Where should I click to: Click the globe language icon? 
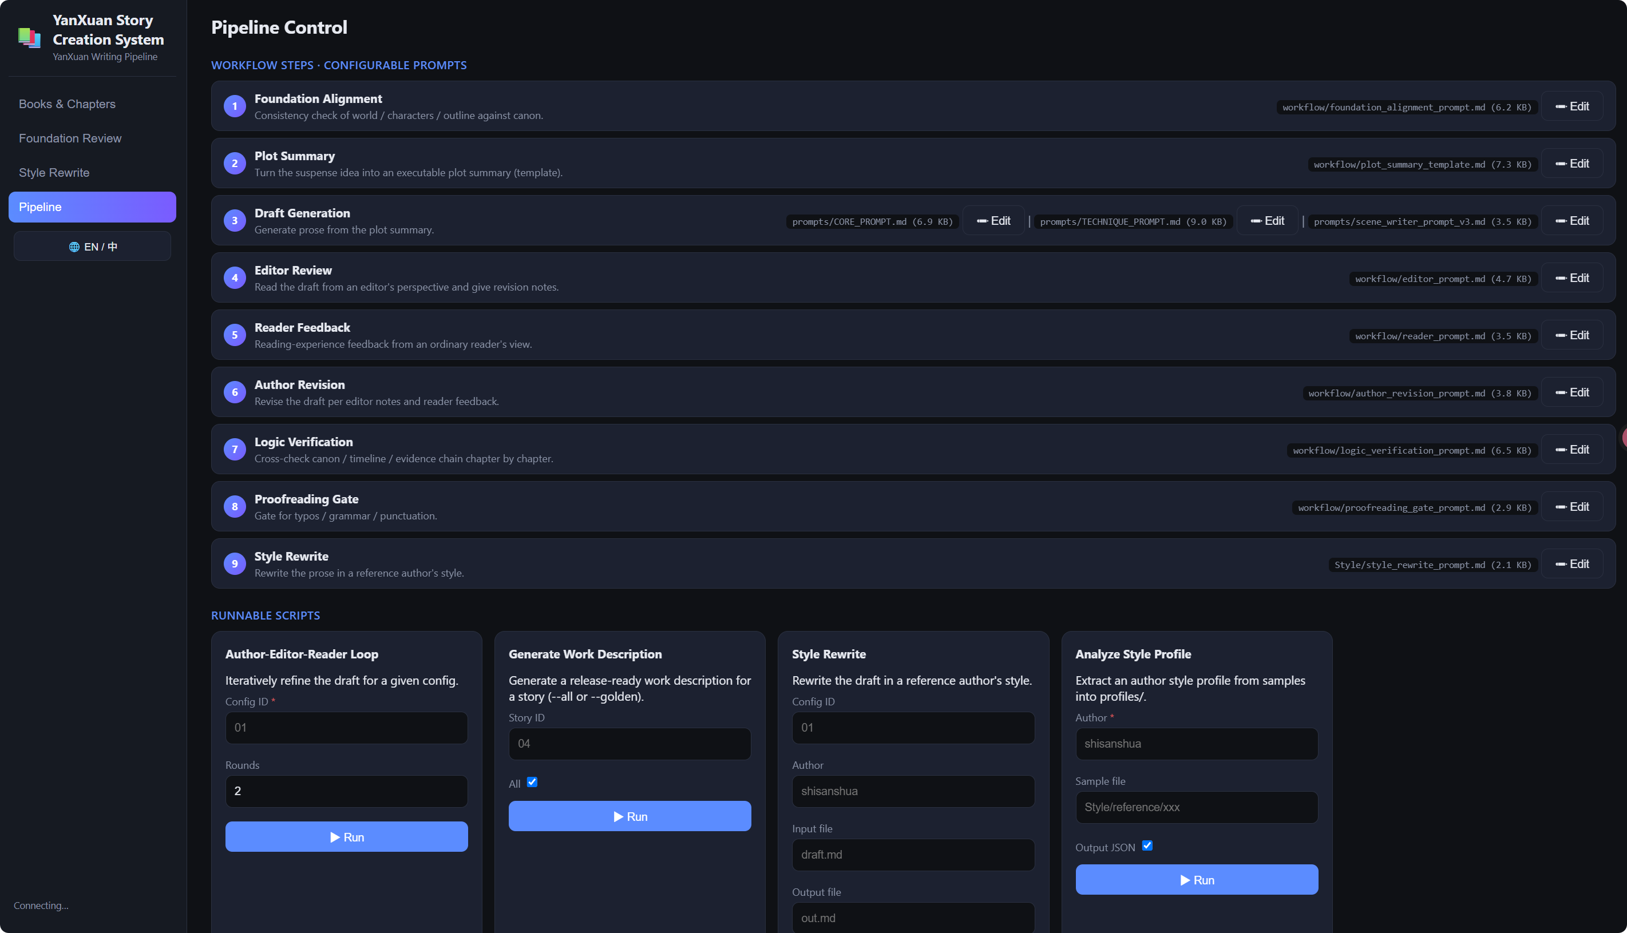[74, 247]
